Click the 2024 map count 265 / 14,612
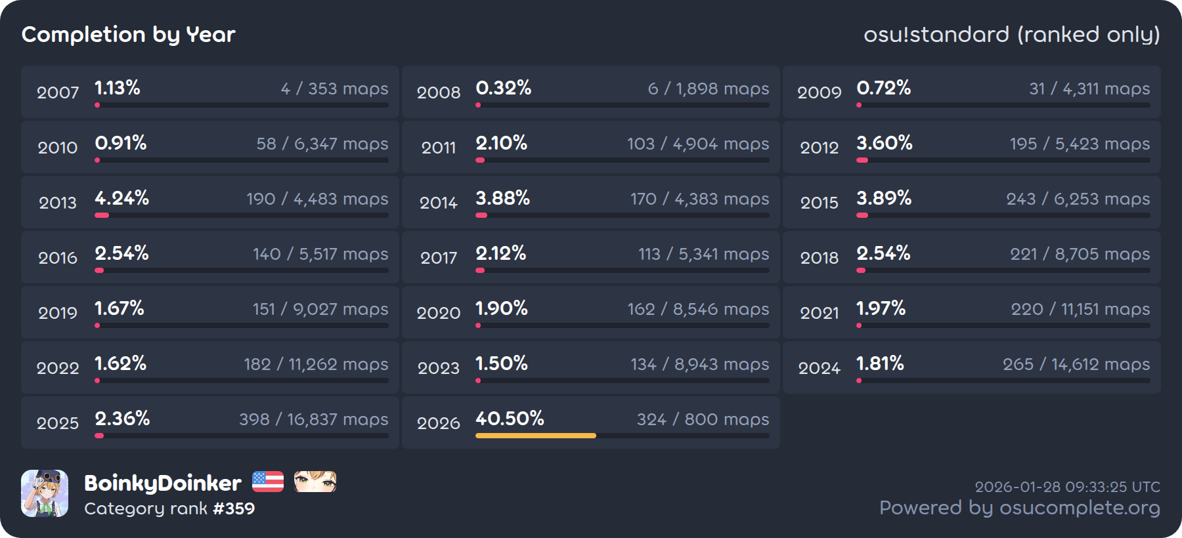The height and width of the screenshot is (538, 1182). coord(1076,364)
